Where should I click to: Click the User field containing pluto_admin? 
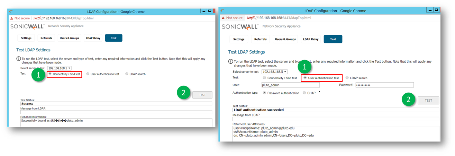coord(290,85)
